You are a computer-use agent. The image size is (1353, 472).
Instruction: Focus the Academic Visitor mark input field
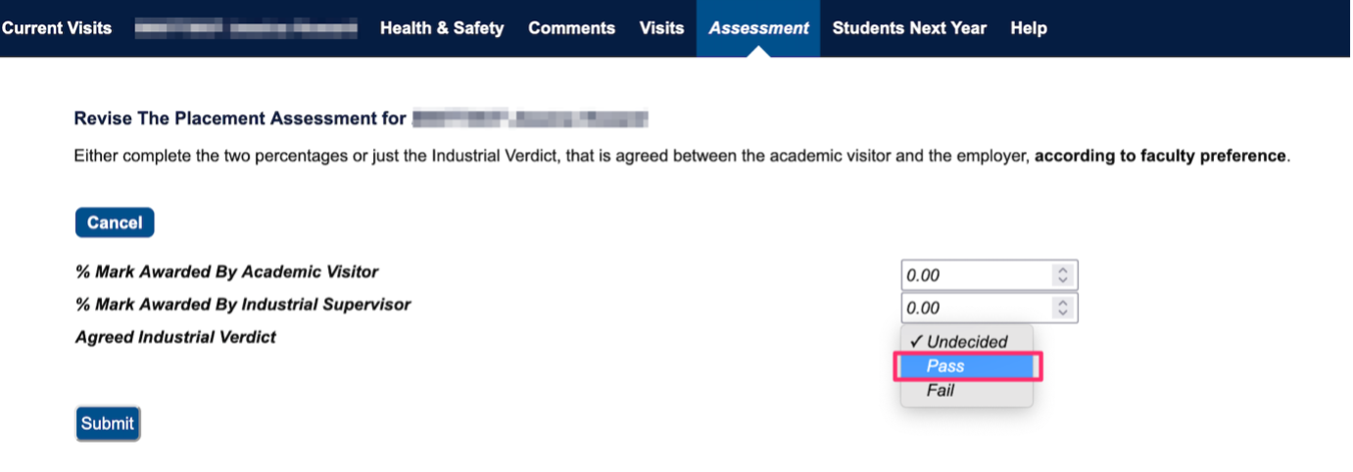990,276
